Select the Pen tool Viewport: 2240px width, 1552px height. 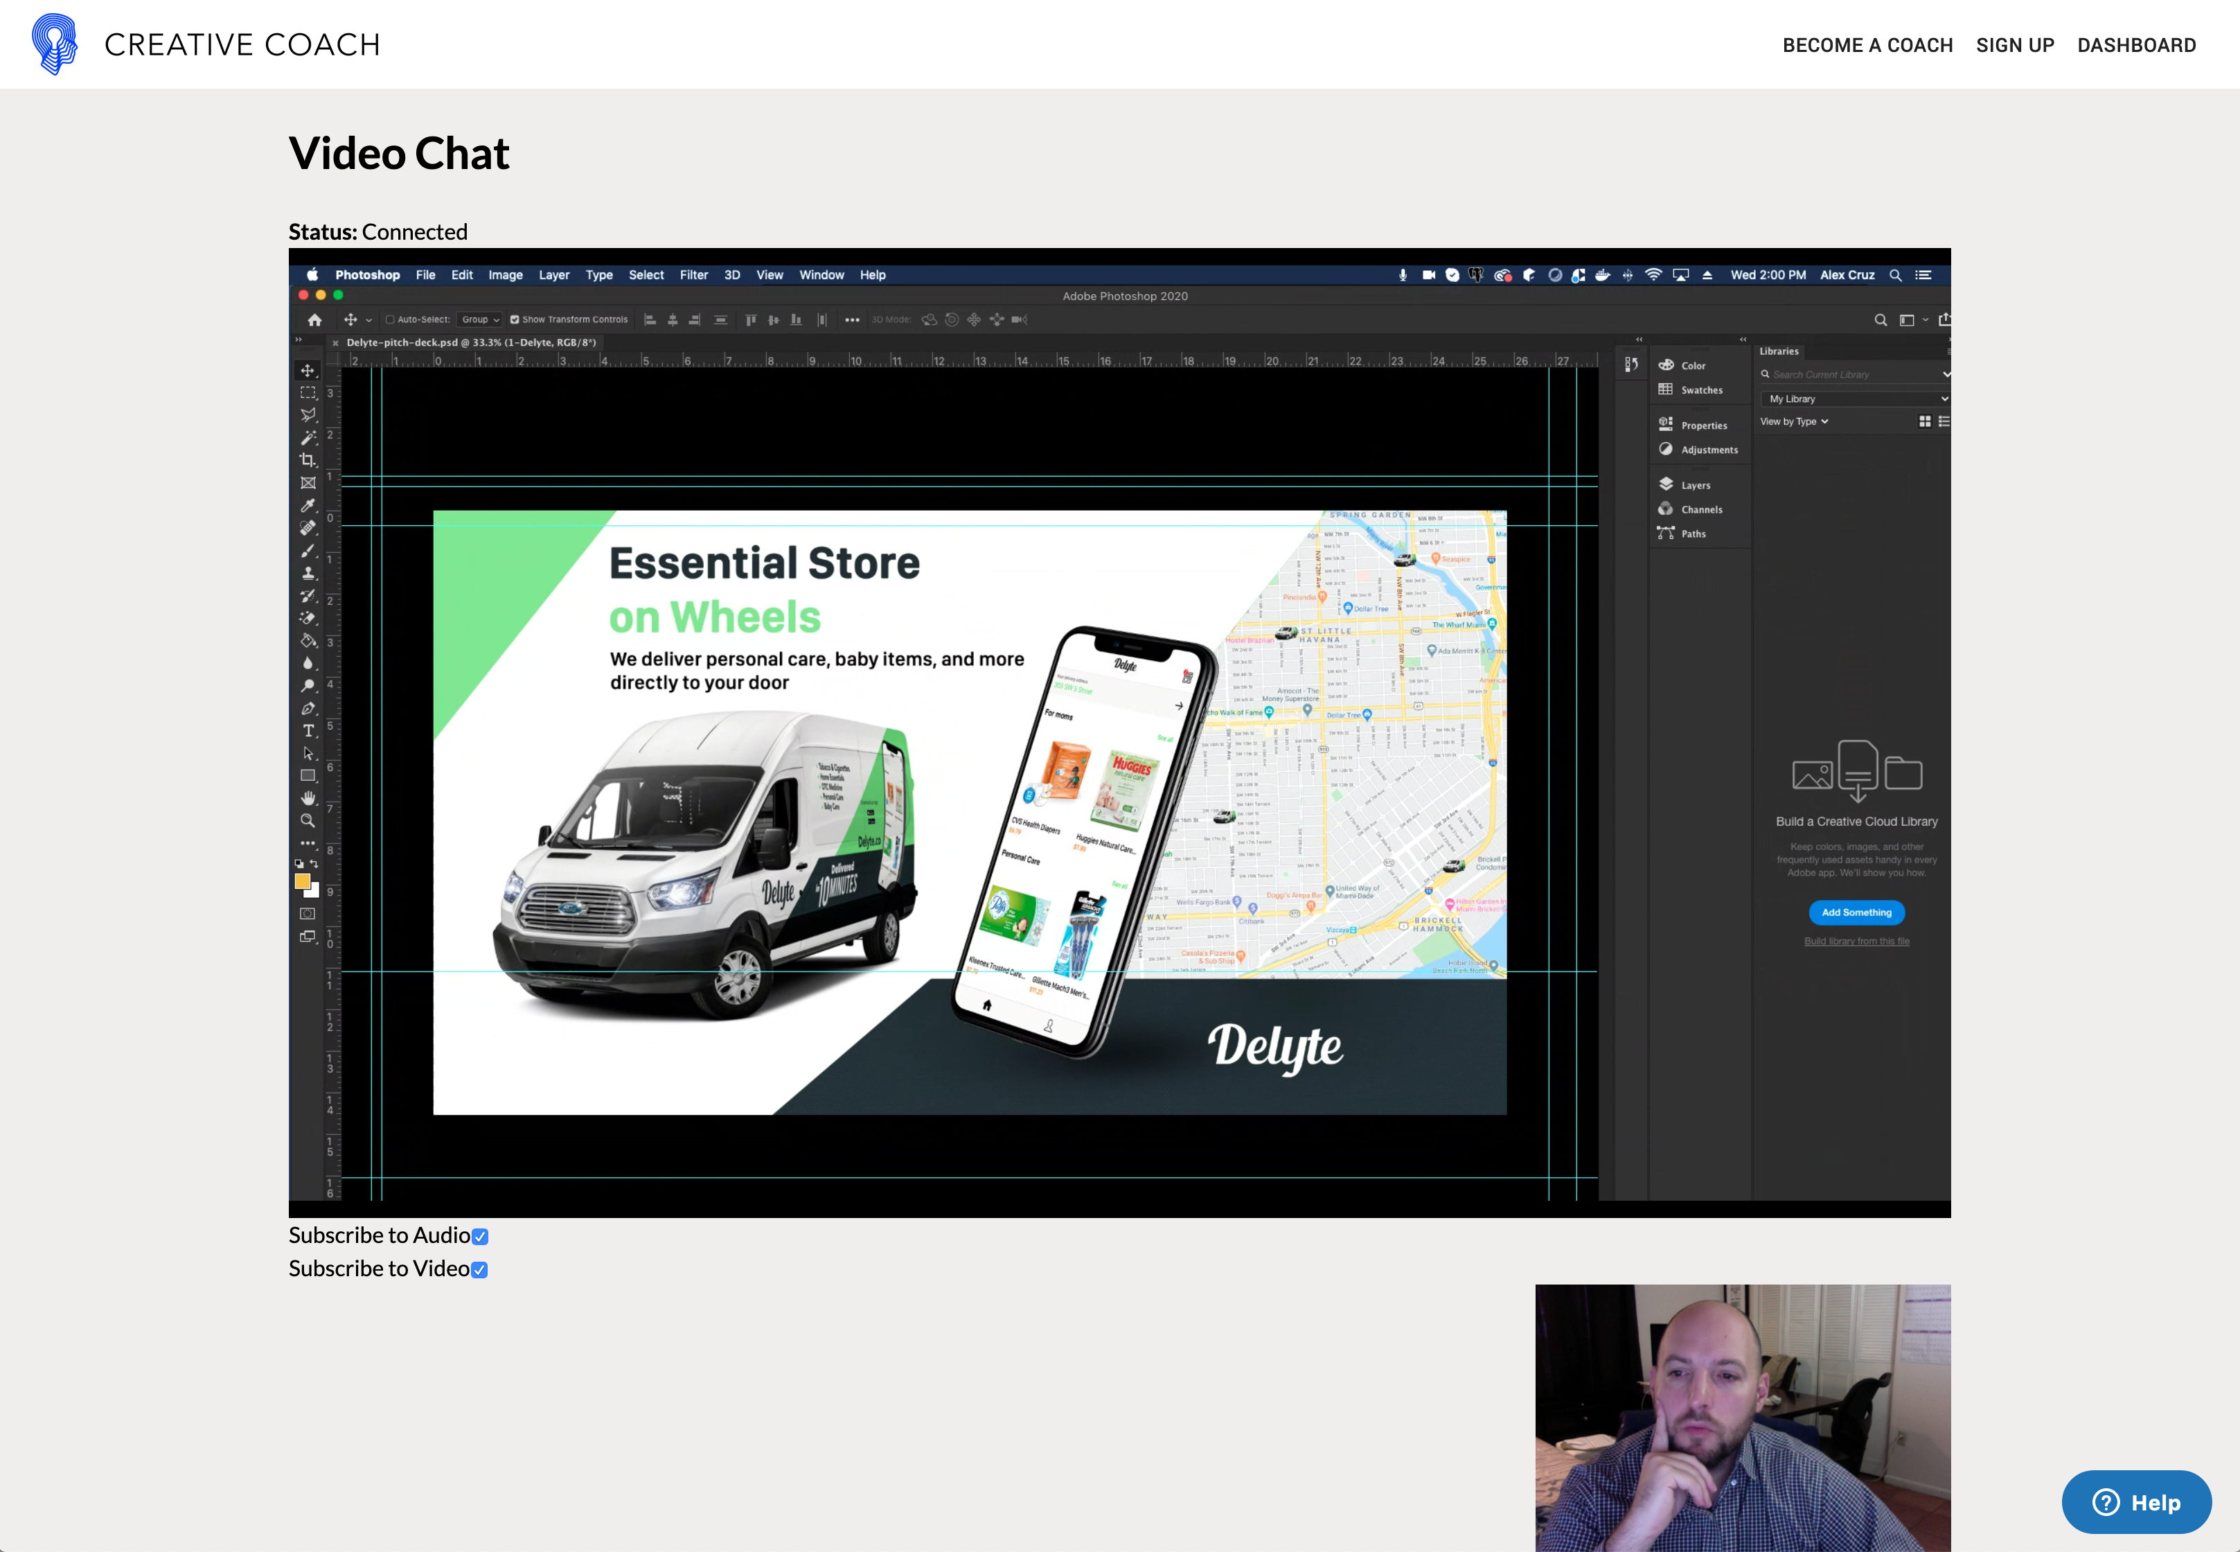click(308, 709)
